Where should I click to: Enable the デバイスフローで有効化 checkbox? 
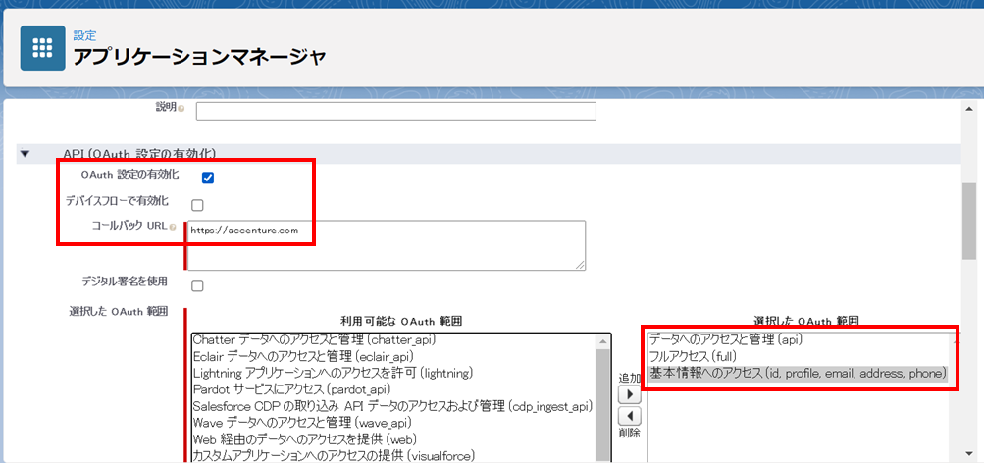[197, 205]
